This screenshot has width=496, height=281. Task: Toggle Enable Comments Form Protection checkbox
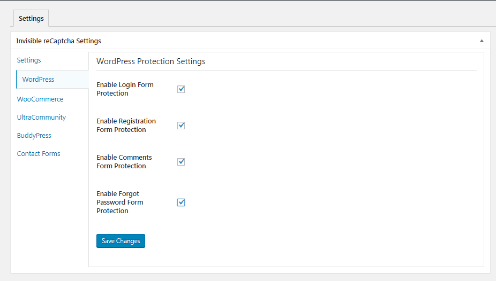[181, 162]
